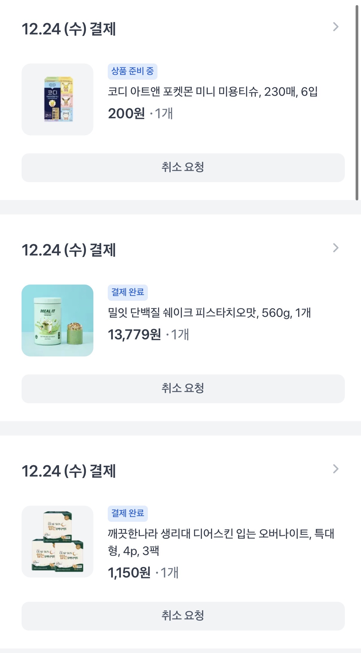Open details for the 코디 미용티슈 order via chevron
The image size is (361, 653).
[336, 27]
